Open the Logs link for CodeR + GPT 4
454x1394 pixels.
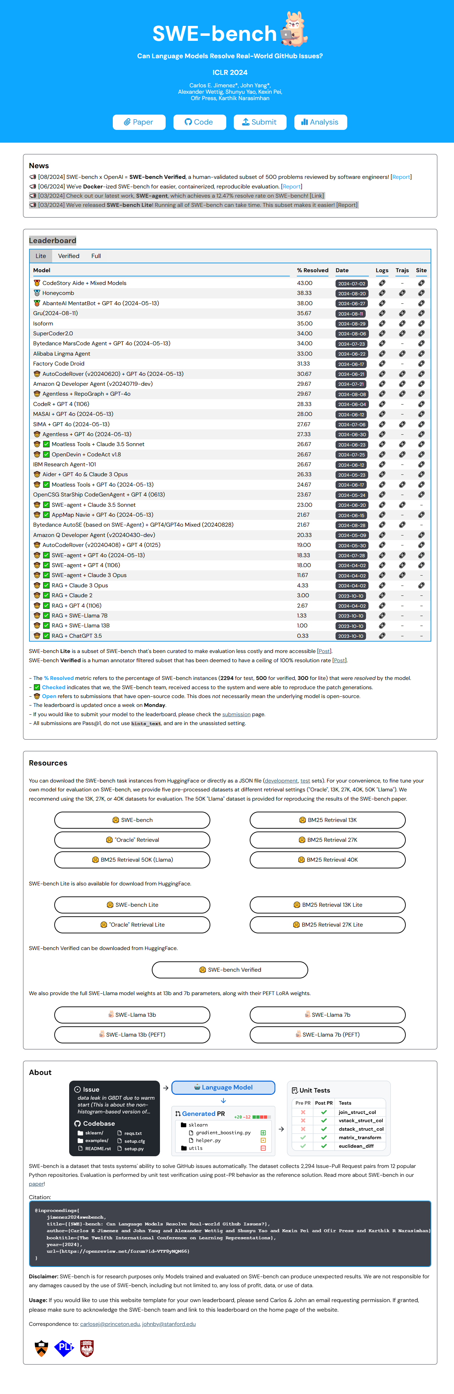[382, 404]
